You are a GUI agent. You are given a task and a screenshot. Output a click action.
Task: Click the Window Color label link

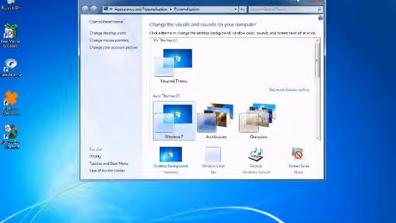pyautogui.click(x=213, y=166)
